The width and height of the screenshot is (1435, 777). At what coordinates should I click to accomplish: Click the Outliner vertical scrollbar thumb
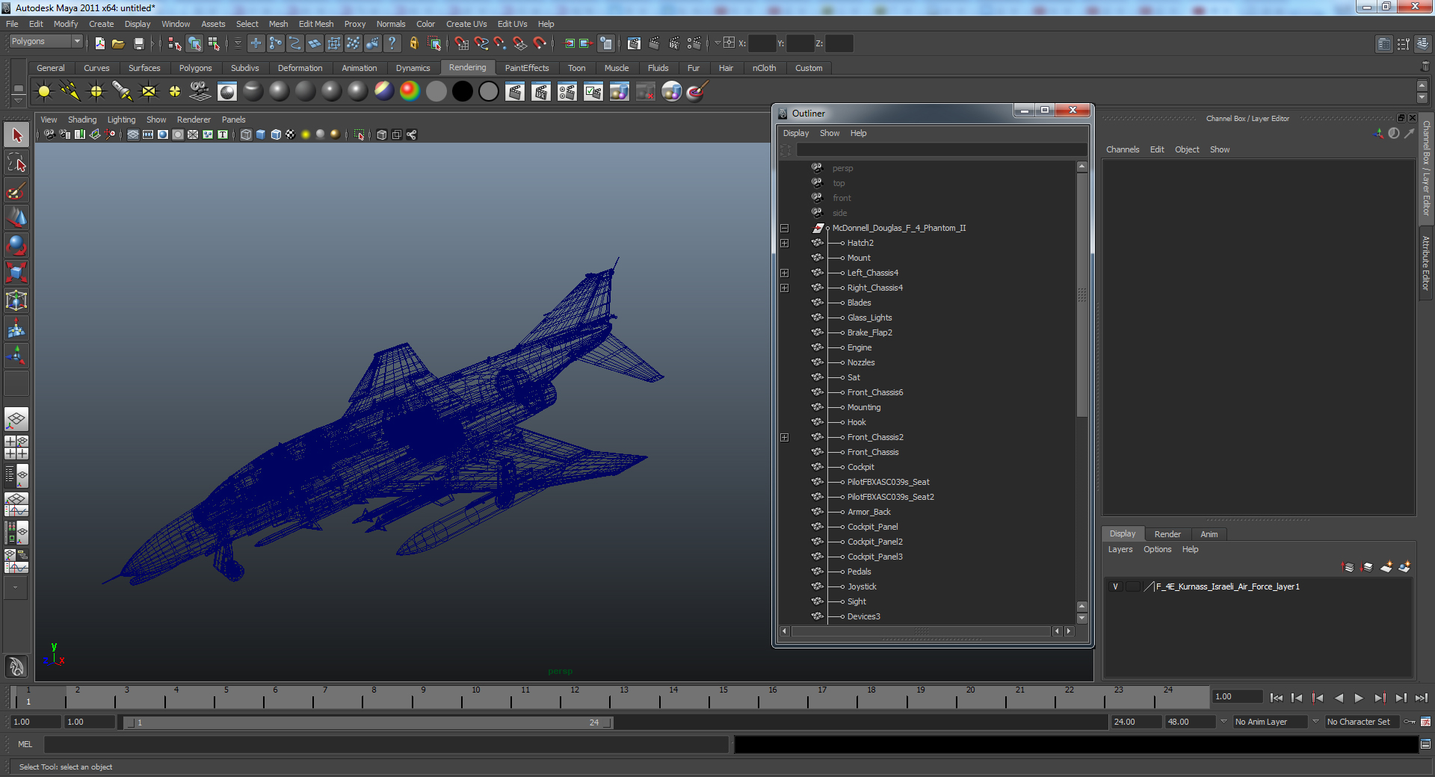click(1081, 294)
